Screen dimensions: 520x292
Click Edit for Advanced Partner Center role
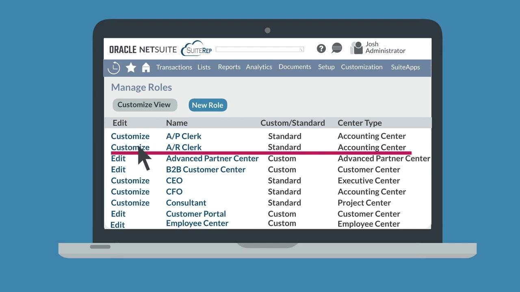(x=118, y=159)
